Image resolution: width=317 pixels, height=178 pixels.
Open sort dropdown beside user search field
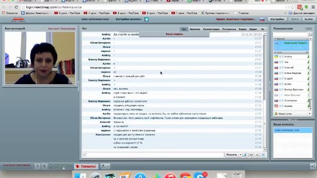pyautogui.click(x=311, y=34)
